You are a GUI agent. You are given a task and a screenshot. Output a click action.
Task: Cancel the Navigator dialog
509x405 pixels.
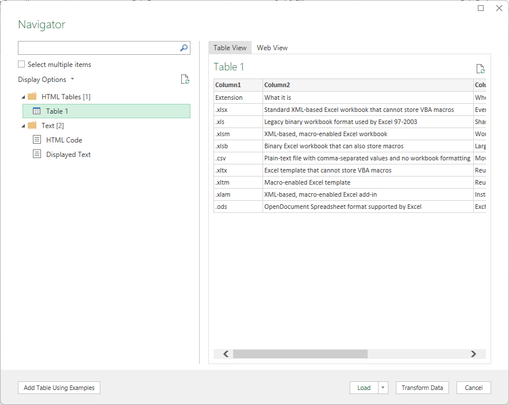tap(474, 388)
